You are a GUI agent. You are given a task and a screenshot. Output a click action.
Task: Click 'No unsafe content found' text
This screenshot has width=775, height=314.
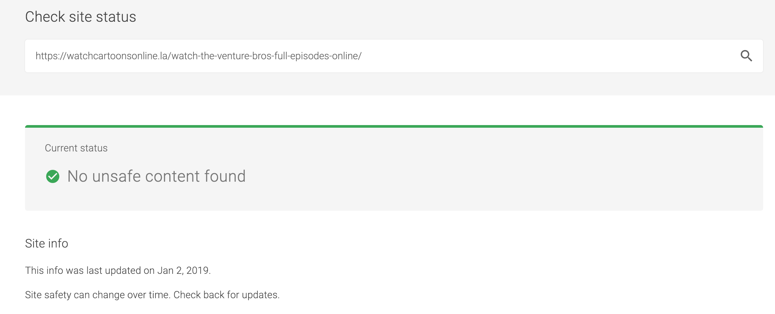(x=157, y=176)
